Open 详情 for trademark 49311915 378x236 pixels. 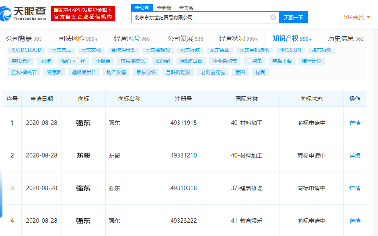tap(355, 123)
